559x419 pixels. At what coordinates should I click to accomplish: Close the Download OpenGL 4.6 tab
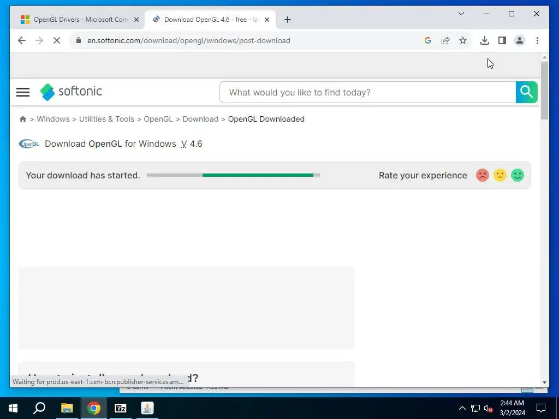tap(266, 20)
